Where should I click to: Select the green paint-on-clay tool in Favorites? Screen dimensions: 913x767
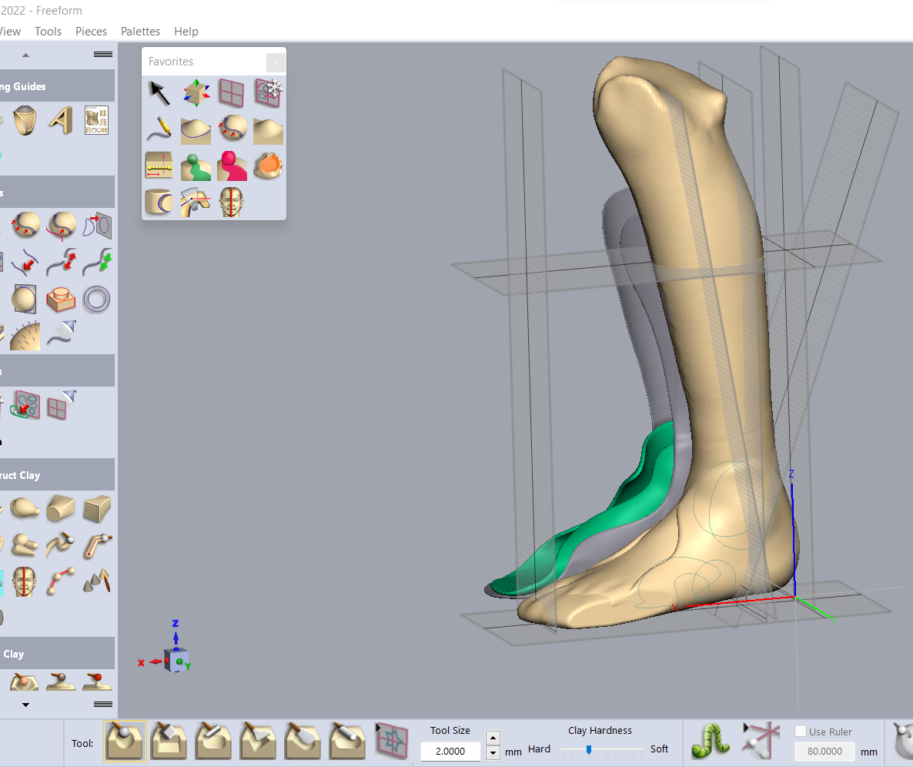195,166
